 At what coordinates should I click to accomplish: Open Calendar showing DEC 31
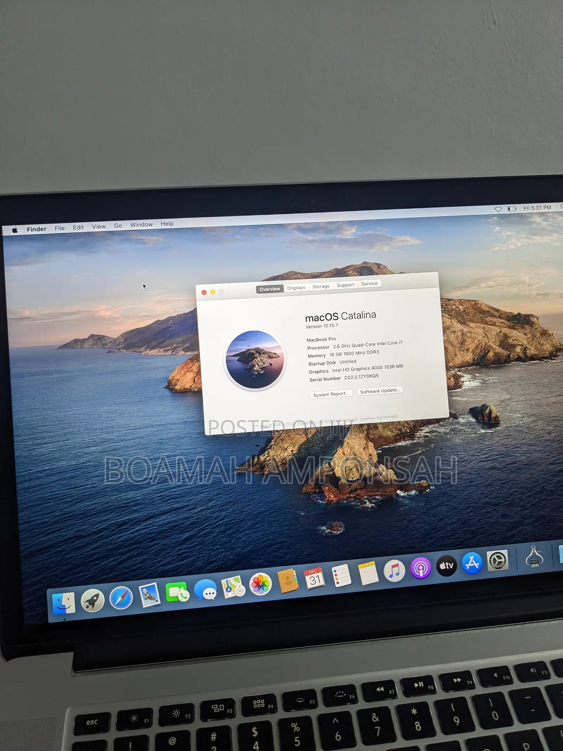point(315,578)
